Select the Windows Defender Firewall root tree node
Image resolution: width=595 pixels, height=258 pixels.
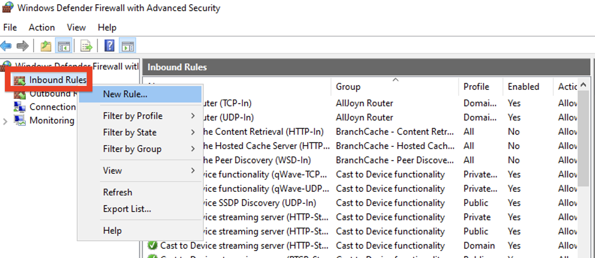[77, 66]
